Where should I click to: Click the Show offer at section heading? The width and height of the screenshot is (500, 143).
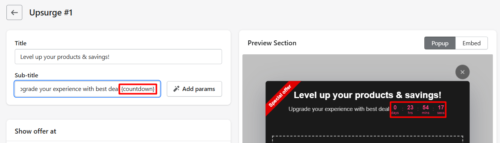(x=36, y=131)
